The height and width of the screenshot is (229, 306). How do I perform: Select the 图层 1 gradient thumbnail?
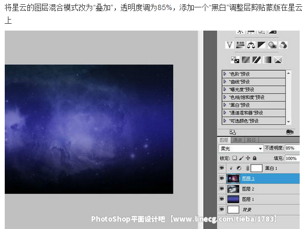[233, 199]
